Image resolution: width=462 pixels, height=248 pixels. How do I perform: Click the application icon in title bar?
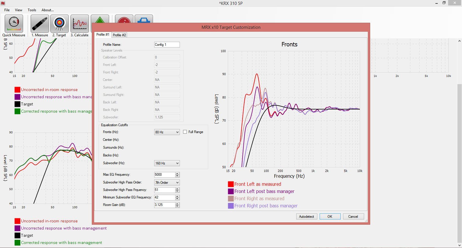point(3,3)
